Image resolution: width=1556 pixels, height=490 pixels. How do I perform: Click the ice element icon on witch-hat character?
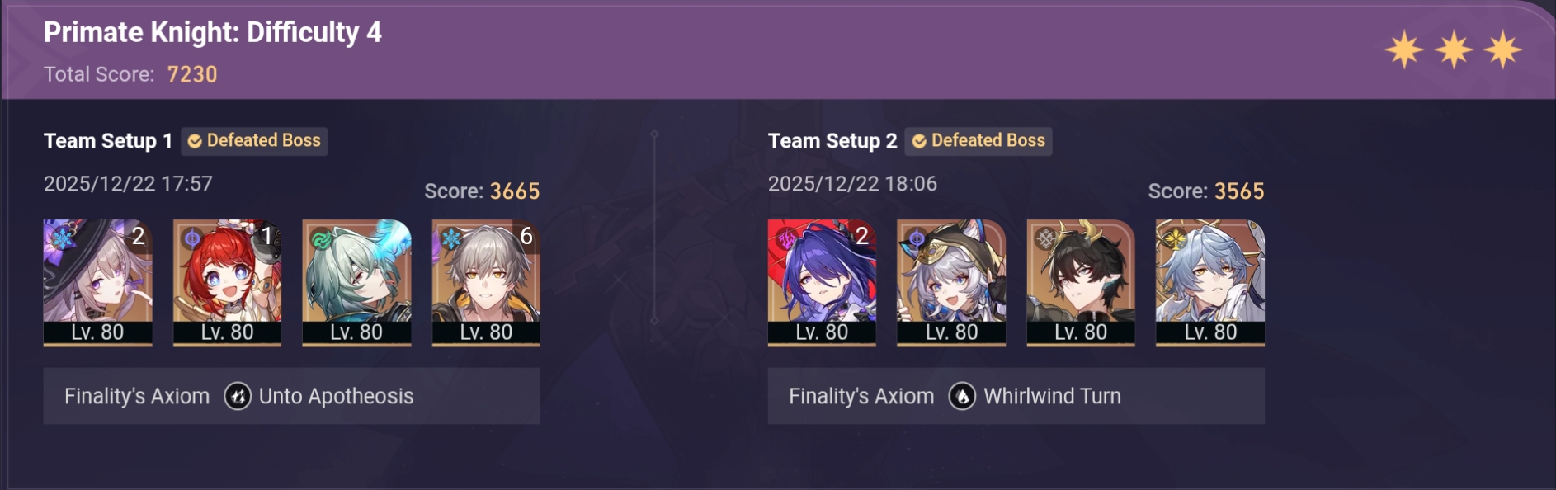click(63, 239)
